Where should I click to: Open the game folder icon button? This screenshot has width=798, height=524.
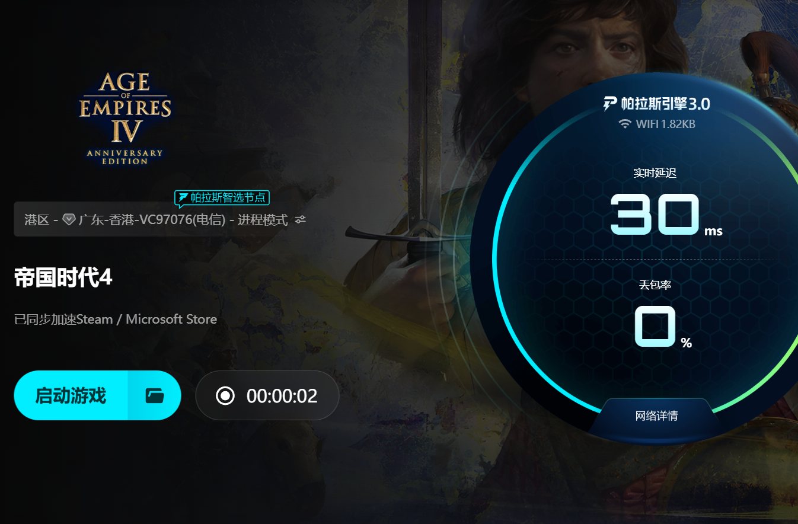point(155,395)
